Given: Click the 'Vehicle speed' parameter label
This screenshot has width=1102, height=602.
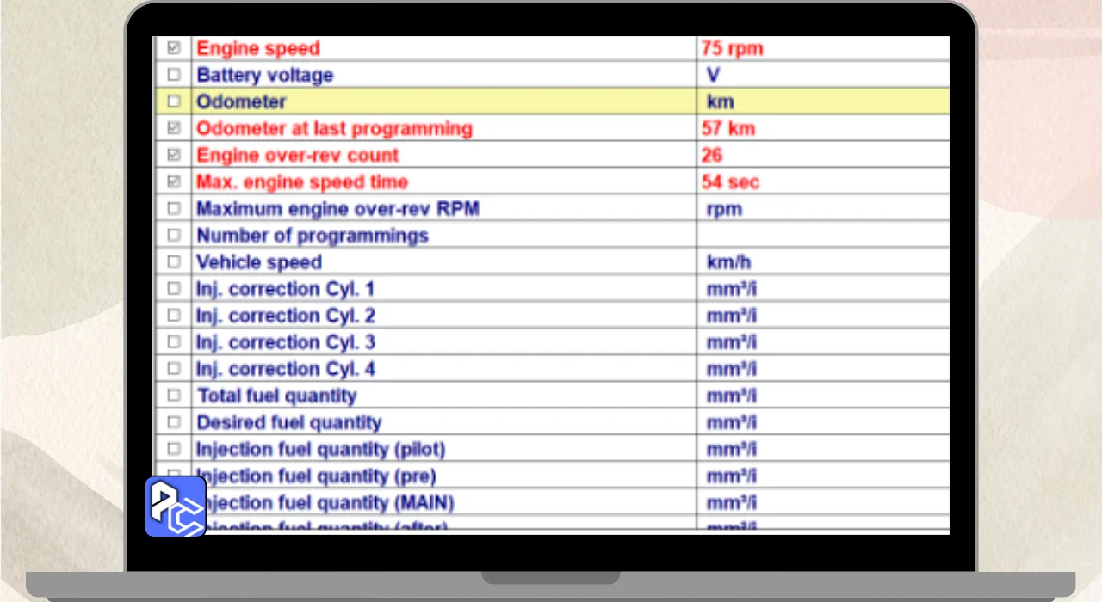Looking at the screenshot, I should pos(259,261).
